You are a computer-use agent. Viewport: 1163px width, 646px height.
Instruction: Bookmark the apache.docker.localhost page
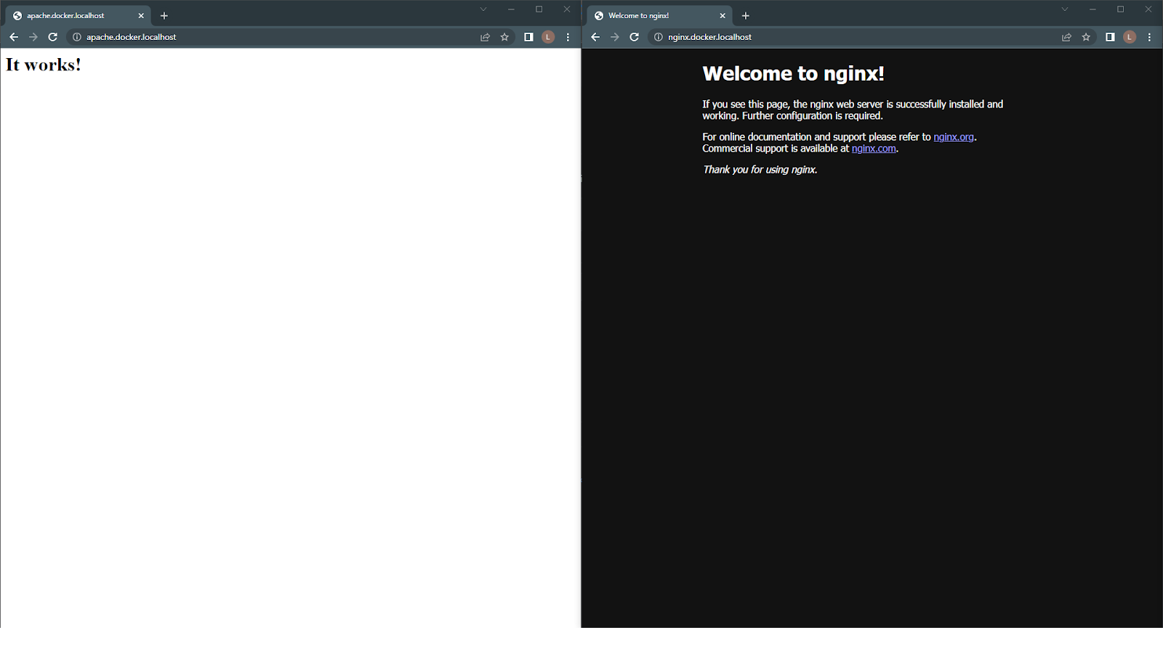pyautogui.click(x=504, y=37)
